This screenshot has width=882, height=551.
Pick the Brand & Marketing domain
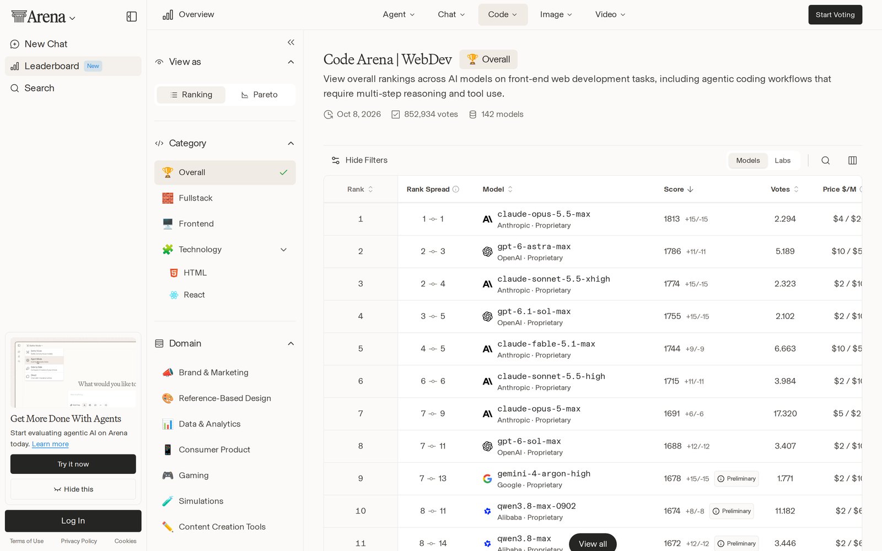pyautogui.click(x=225, y=372)
